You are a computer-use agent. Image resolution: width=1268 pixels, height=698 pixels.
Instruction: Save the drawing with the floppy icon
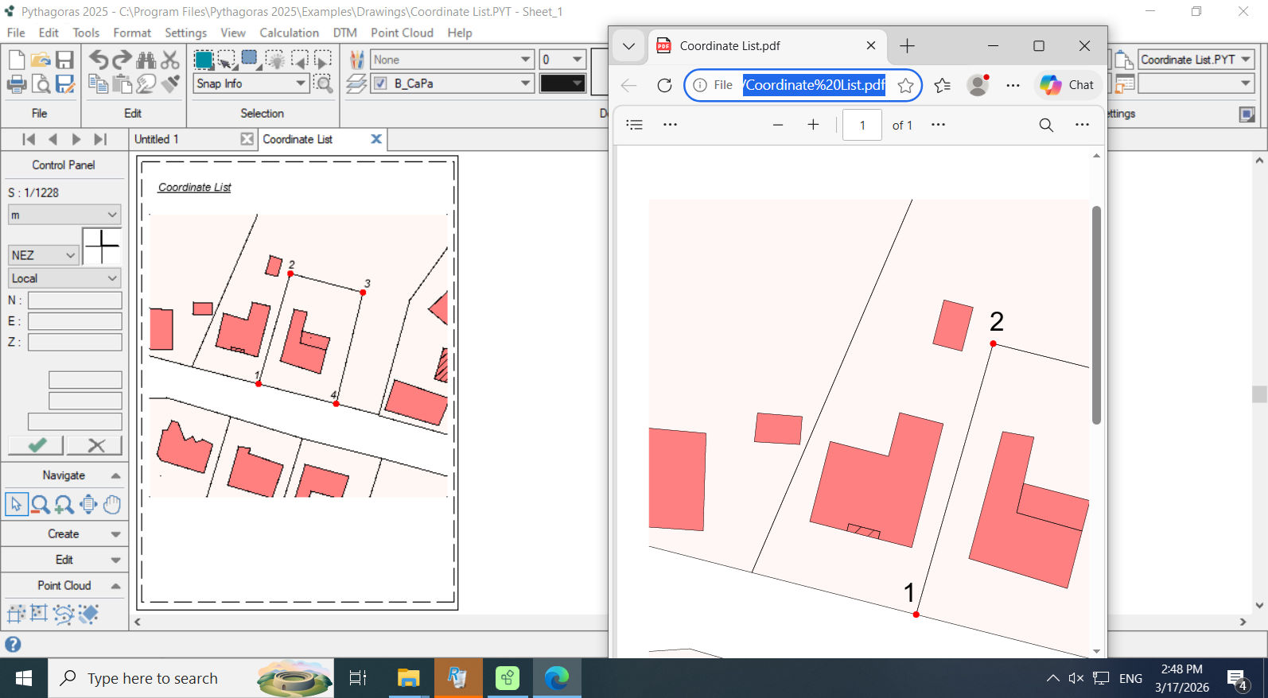tap(64, 60)
